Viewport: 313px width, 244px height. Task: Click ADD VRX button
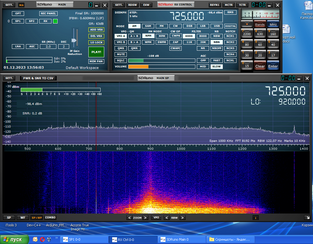(x=96, y=30)
